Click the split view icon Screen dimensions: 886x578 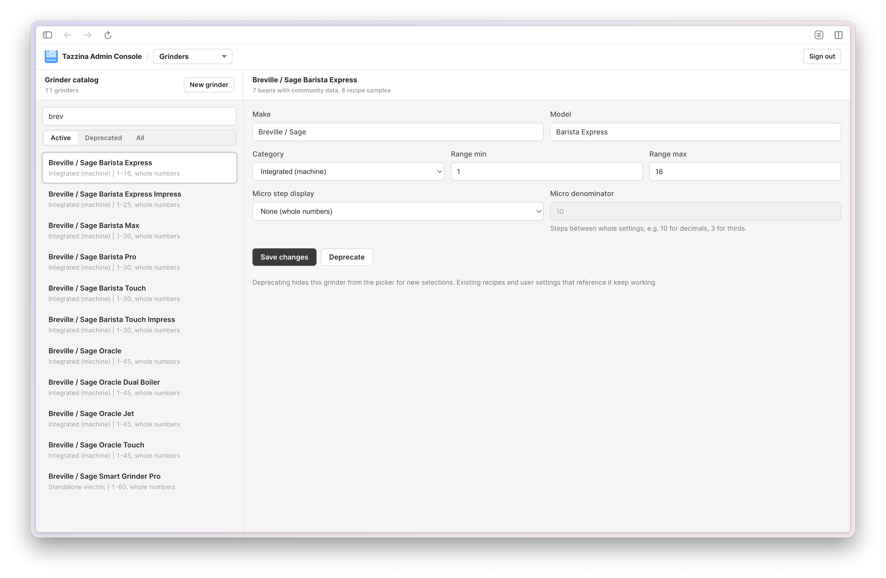point(838,35)
